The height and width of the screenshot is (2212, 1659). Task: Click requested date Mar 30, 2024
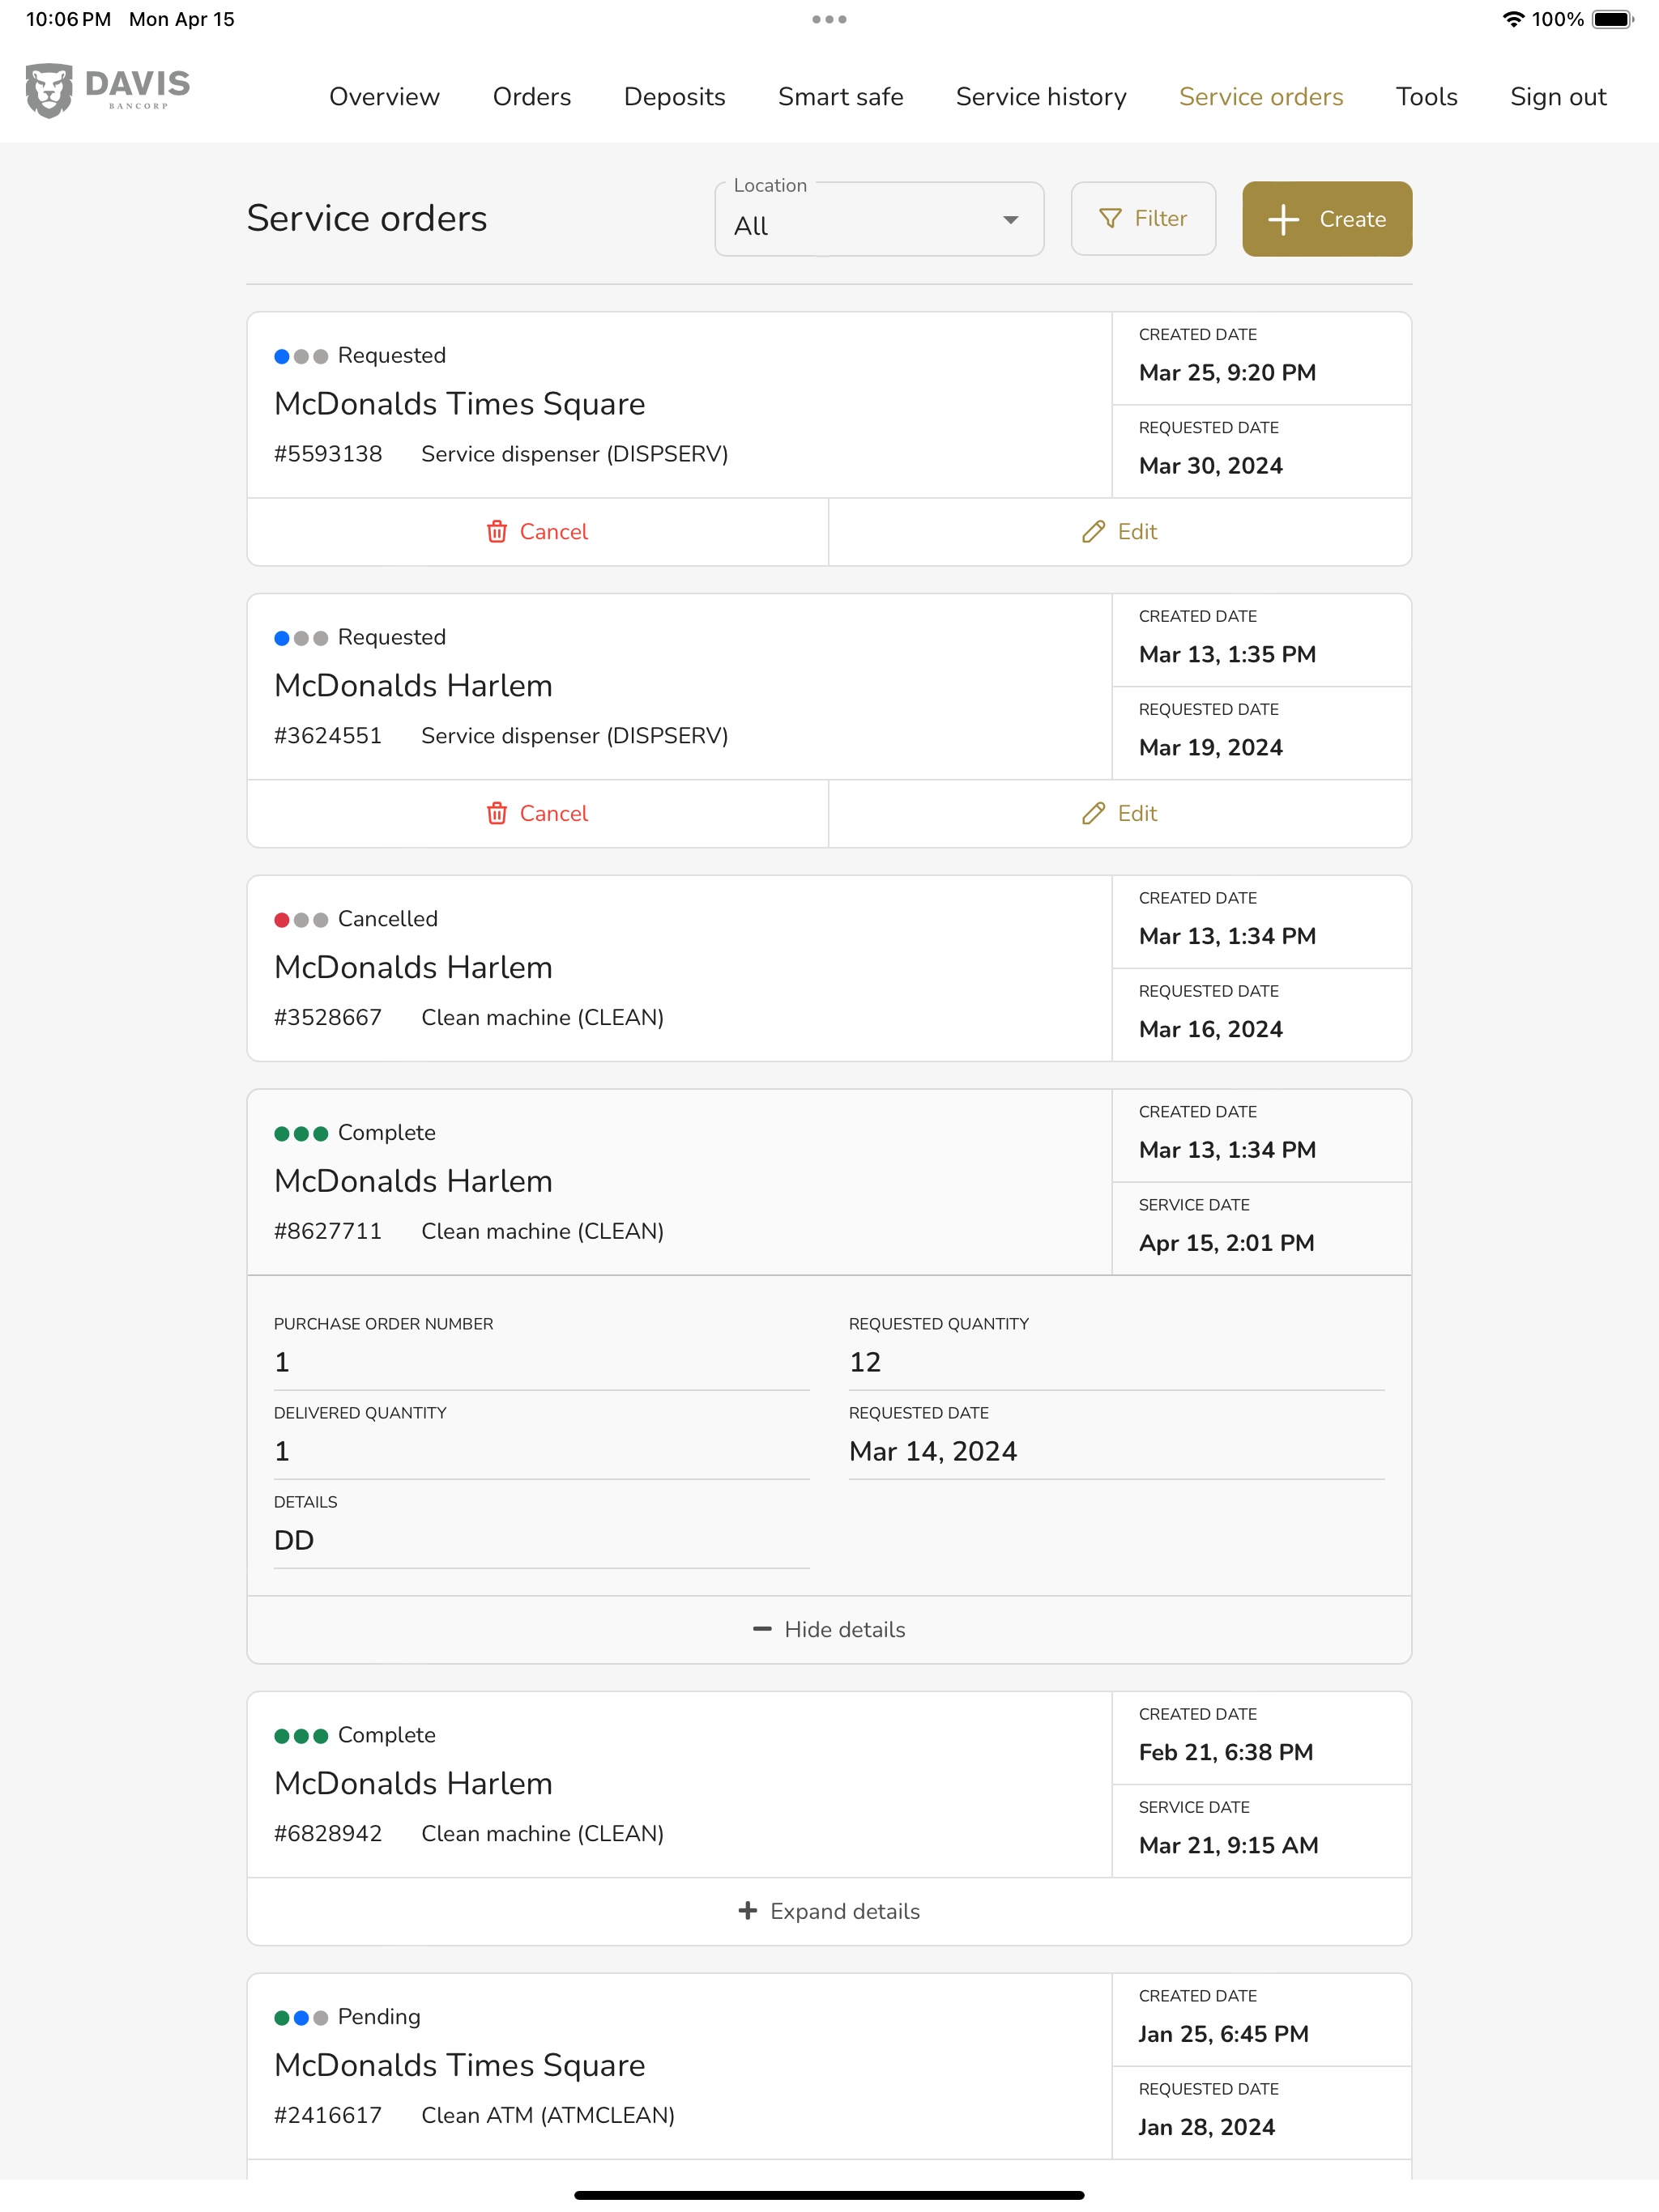pyautogui.click(x=1211, y=466)
